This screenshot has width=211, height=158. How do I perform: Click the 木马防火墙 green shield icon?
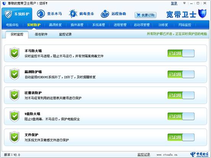pos(14,53)
